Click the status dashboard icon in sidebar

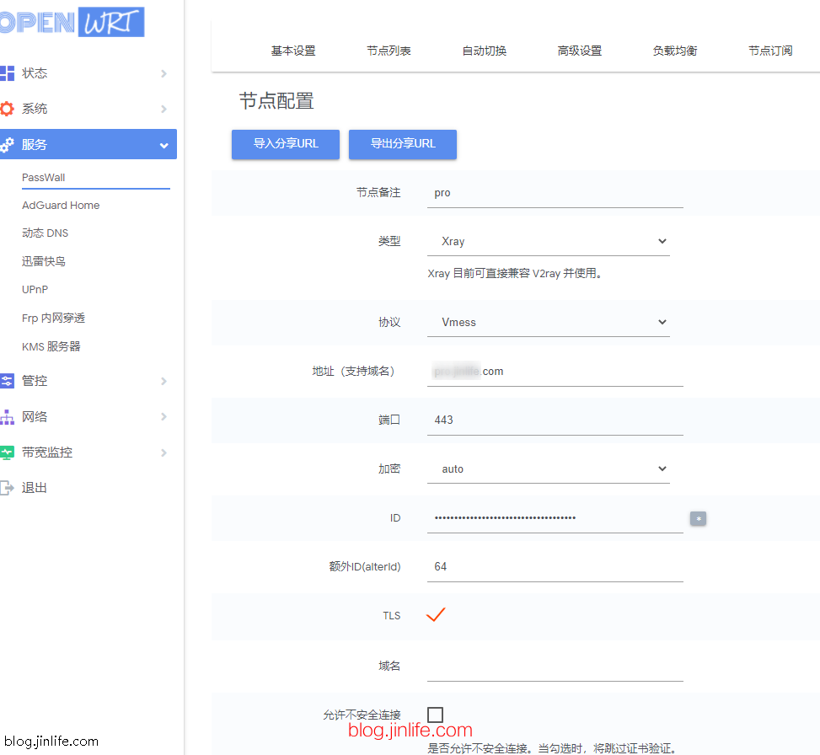click(7, 73)
